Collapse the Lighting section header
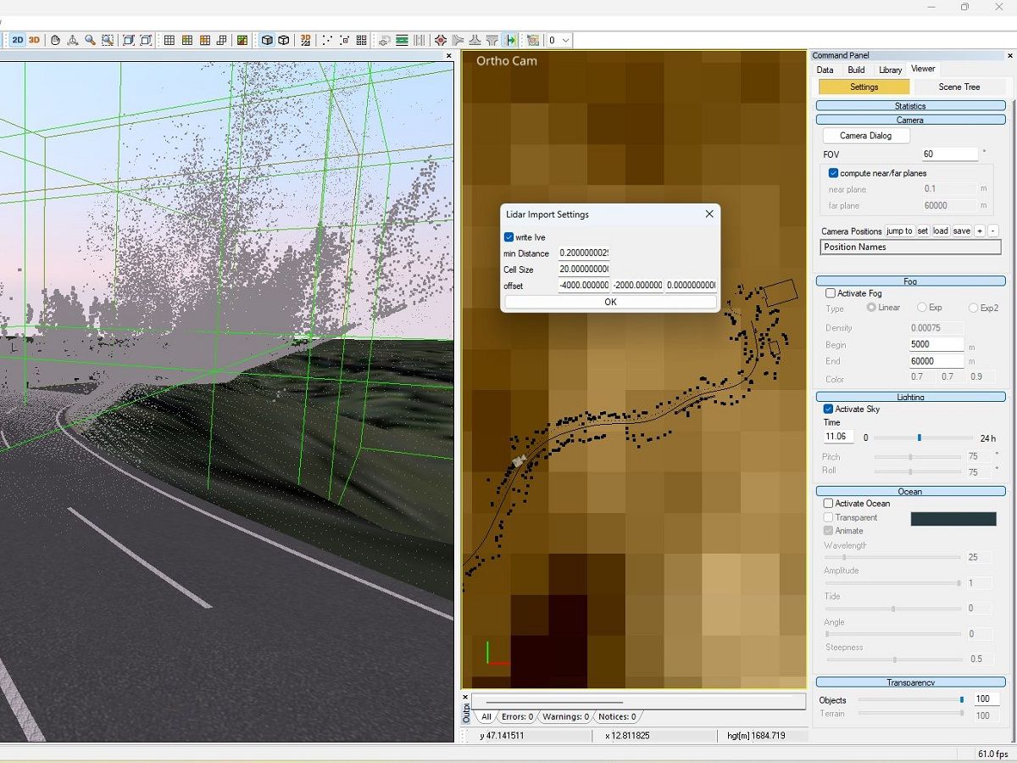Image resolution: width=1017 pixels, height=763 pixels. (x=909, y=396)
